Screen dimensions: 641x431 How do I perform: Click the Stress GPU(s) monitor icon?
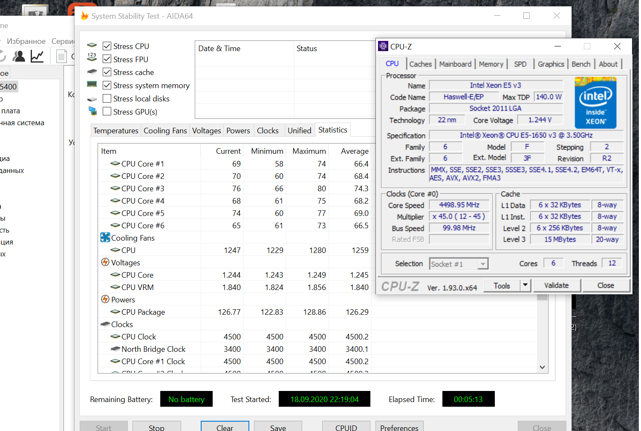(x=92, y=111)
